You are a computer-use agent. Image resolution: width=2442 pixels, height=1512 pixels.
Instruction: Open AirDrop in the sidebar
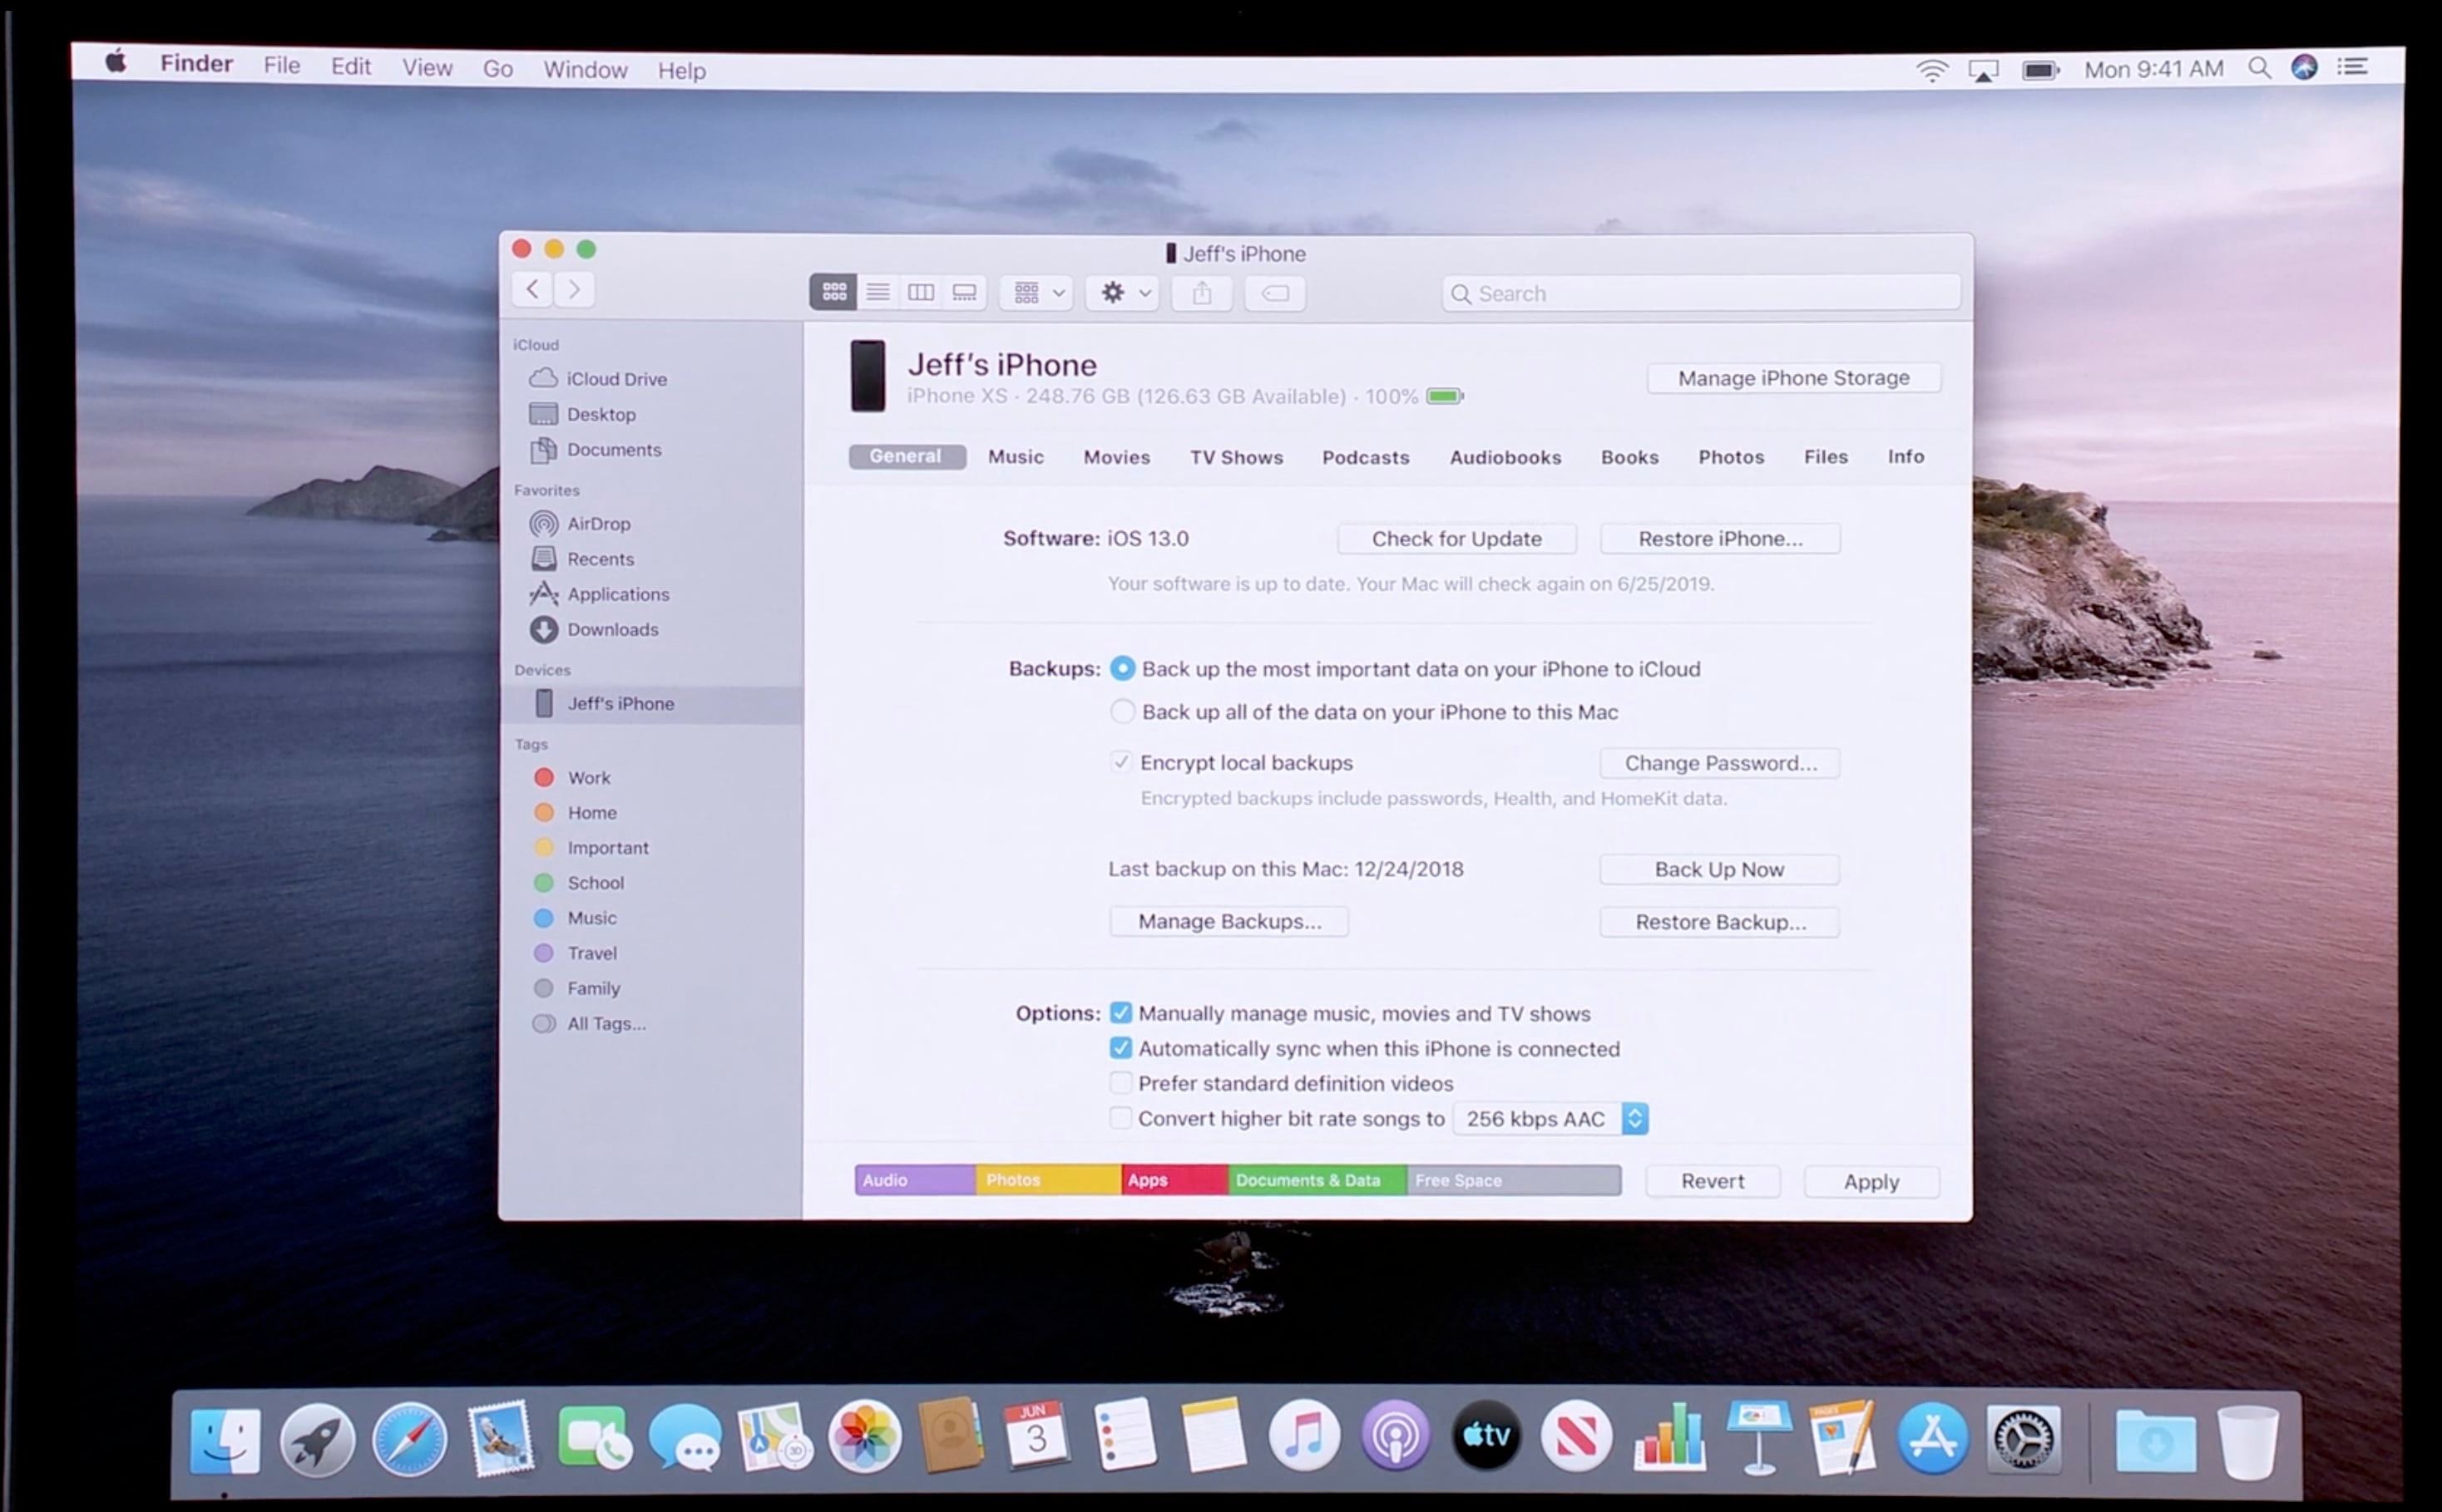(x=597, y=523)
